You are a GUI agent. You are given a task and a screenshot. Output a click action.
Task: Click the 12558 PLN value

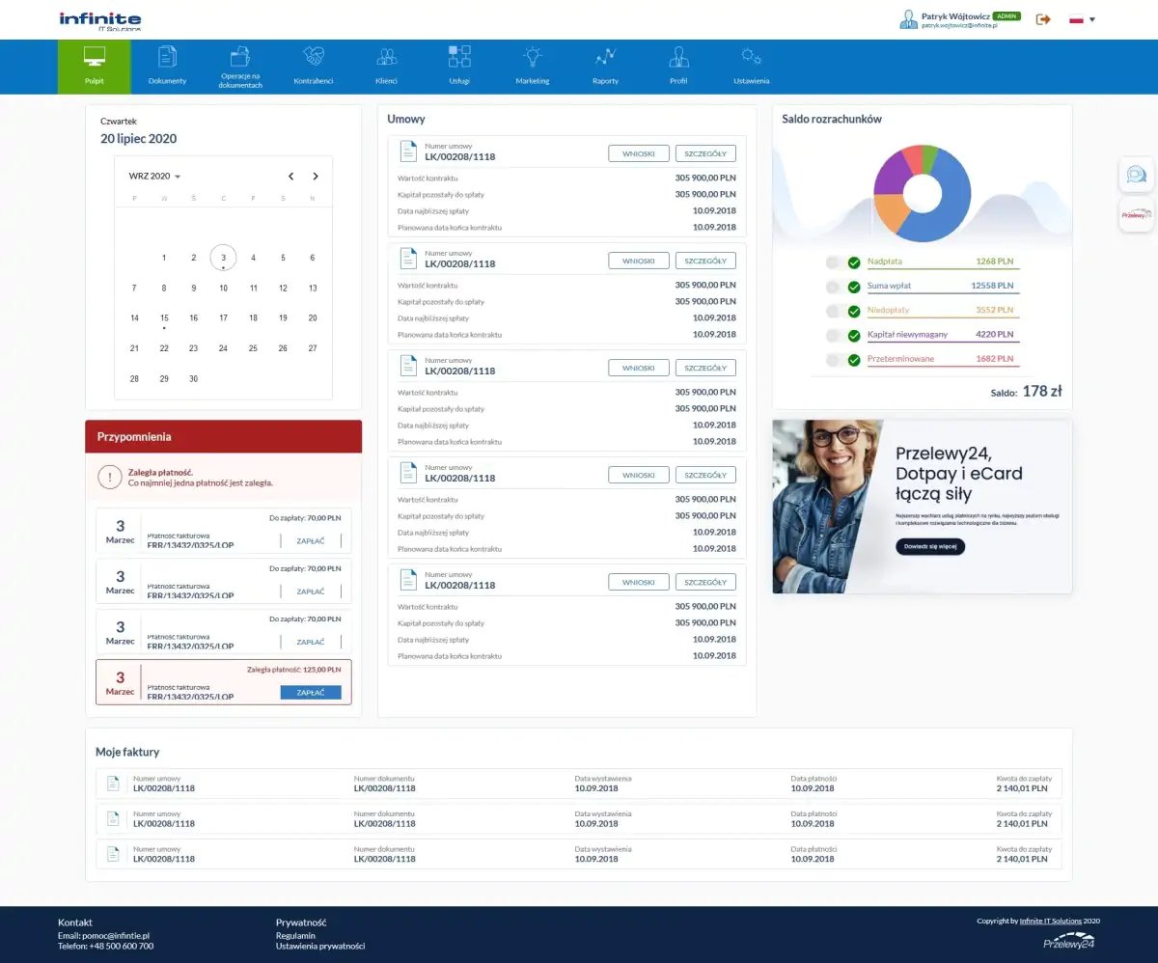[992, 286]
